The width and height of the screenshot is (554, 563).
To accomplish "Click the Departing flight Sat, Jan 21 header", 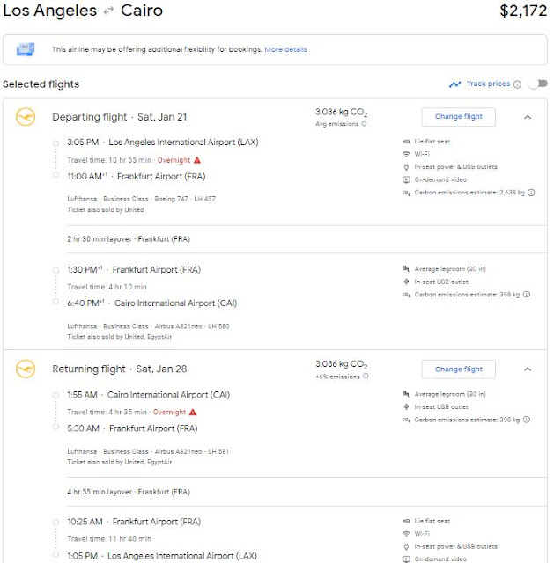I will (x=119, y=117).
